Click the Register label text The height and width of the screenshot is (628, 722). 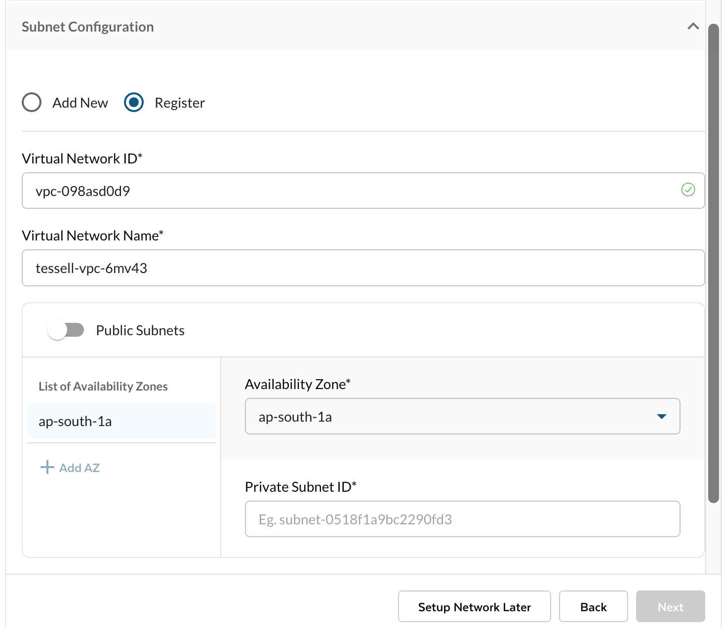click(179, 103)
